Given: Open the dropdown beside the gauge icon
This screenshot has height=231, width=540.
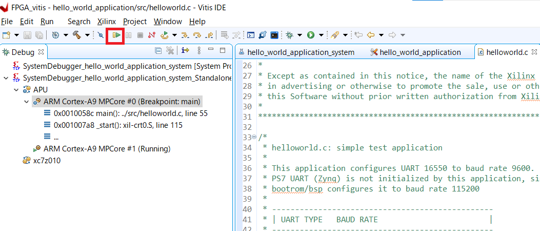Looking at the screenshot, I should (66, 35).
